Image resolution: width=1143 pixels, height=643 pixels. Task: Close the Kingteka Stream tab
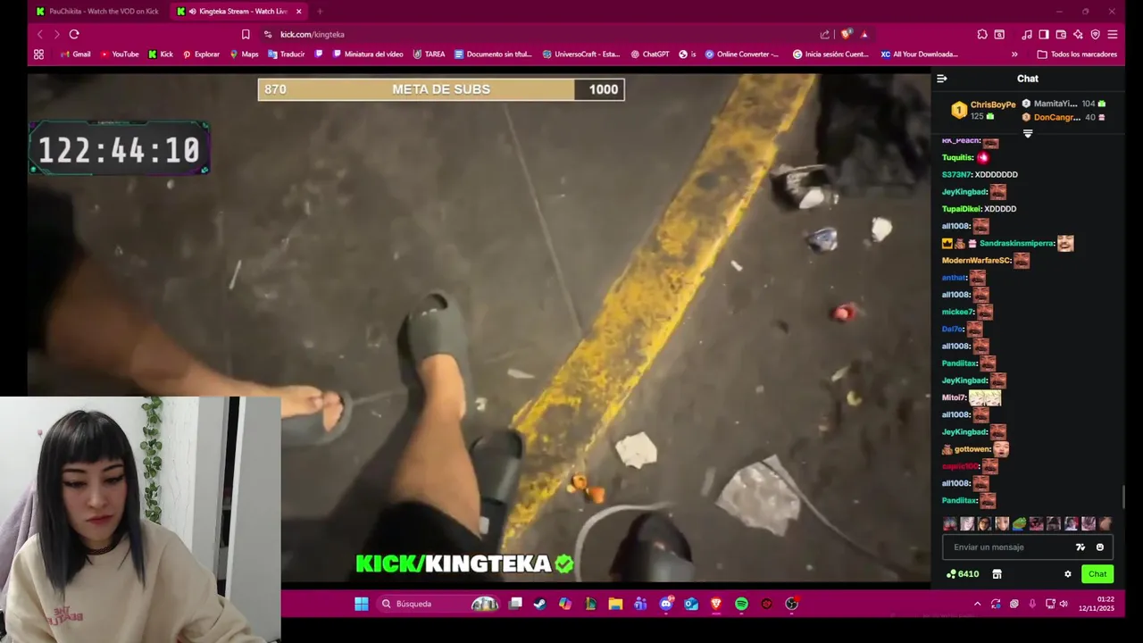[x=298, y=12]
